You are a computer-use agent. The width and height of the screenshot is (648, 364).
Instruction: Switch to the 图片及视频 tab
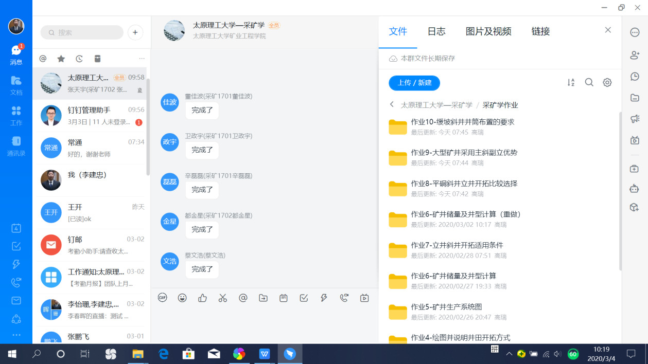[x=488, y=31]
